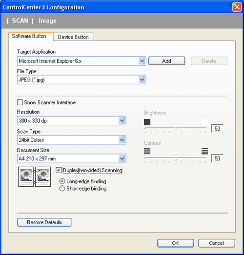Click the Brightness slider track
The image size is (244, 255).
(x=176, y=128)
